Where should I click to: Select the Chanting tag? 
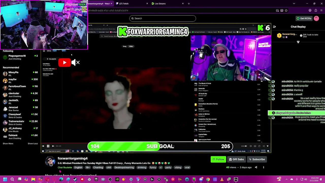point(98,167)
